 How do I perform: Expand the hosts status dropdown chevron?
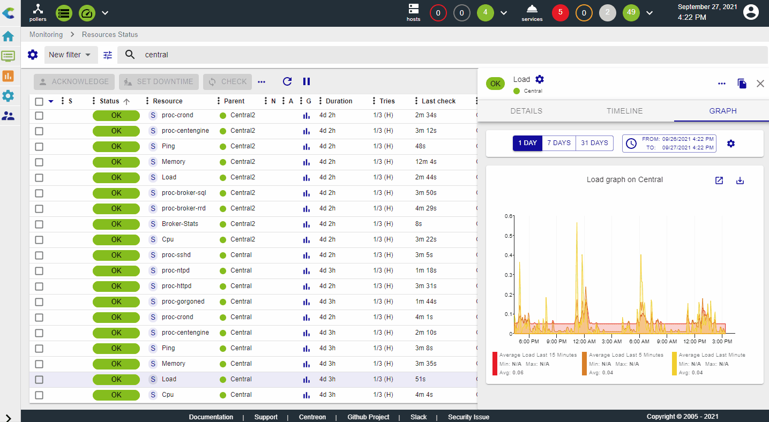point(504,13)
